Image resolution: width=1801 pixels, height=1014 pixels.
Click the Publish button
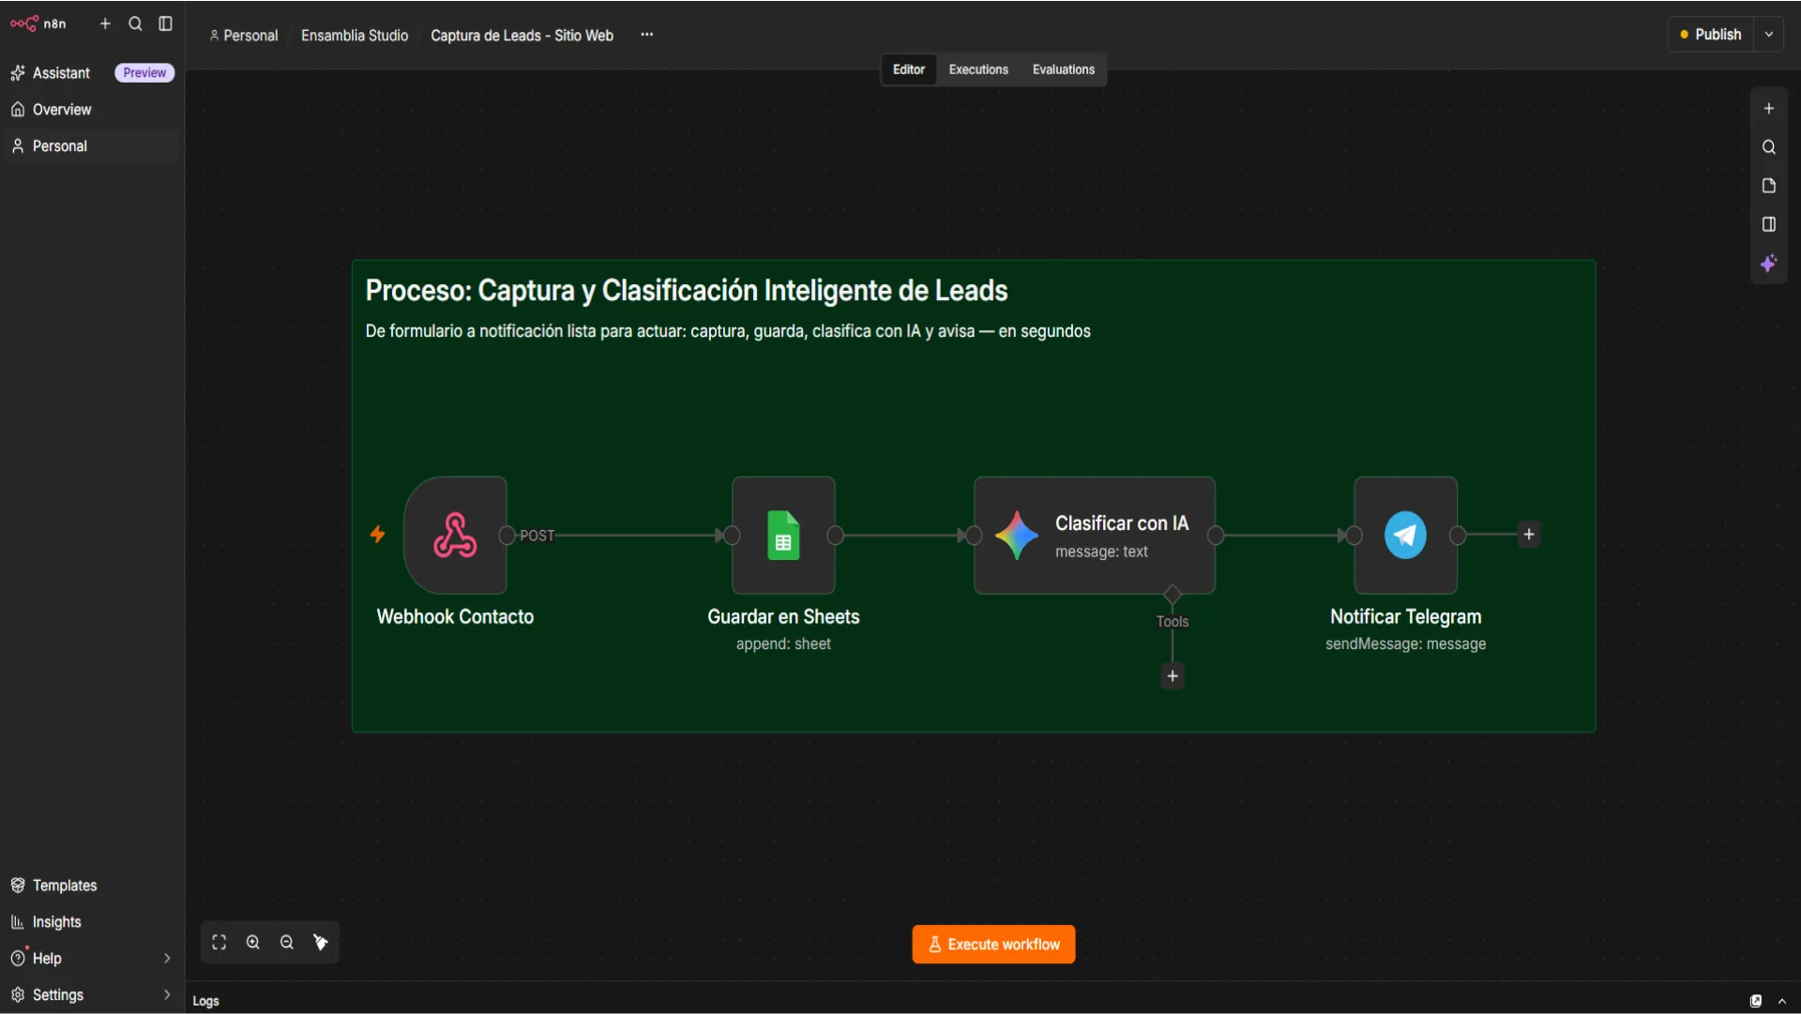1711,35
